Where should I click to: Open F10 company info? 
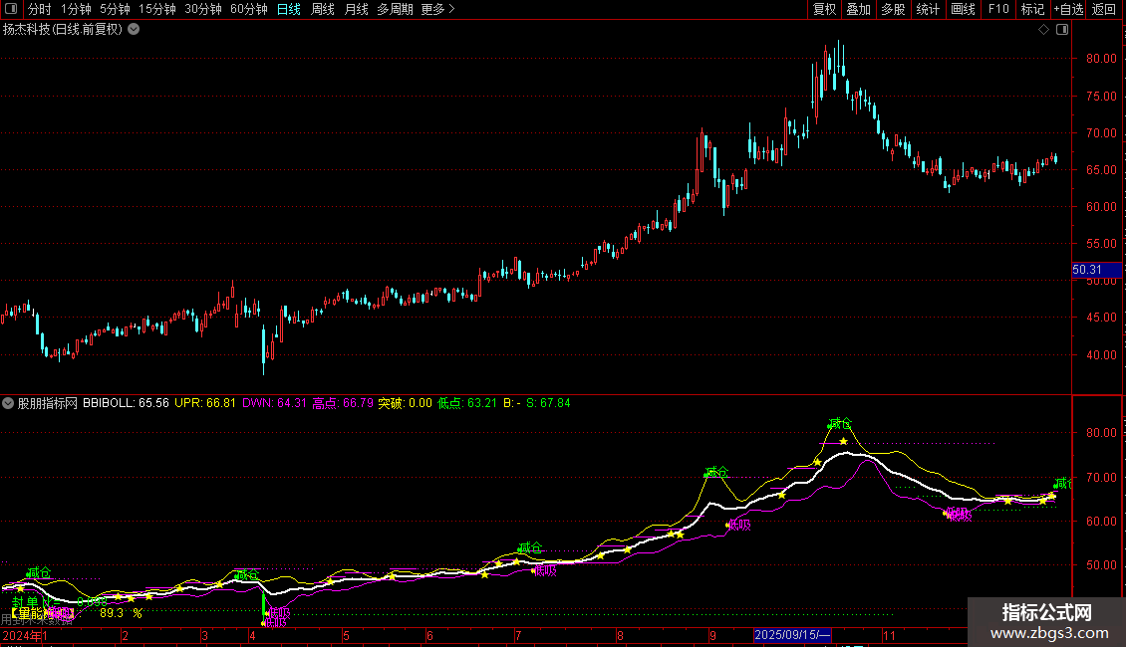coord(998,9)
